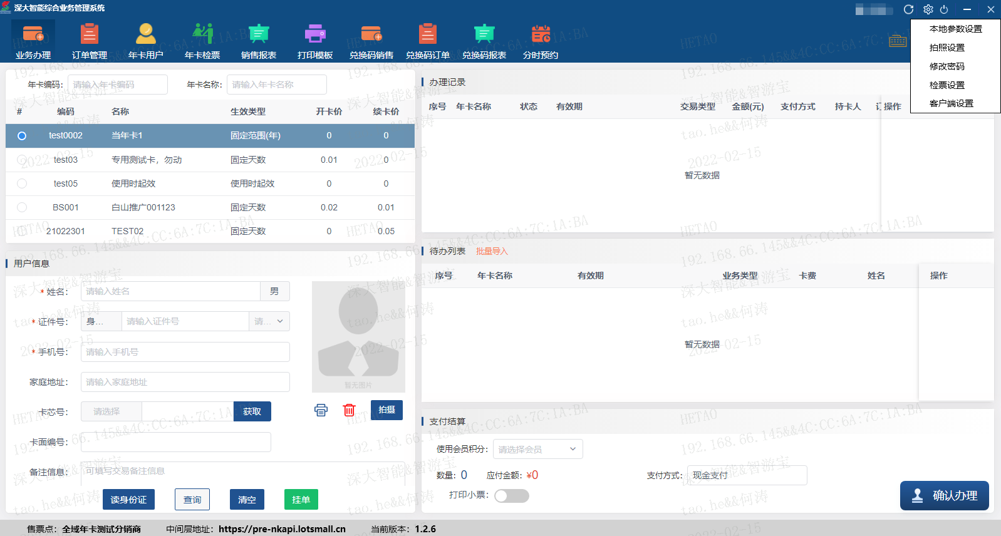The width and height of the screenshot is (1001, 536).
Task: Choose 检票设置 from the settings menu
Action: [x=947, y=85]
